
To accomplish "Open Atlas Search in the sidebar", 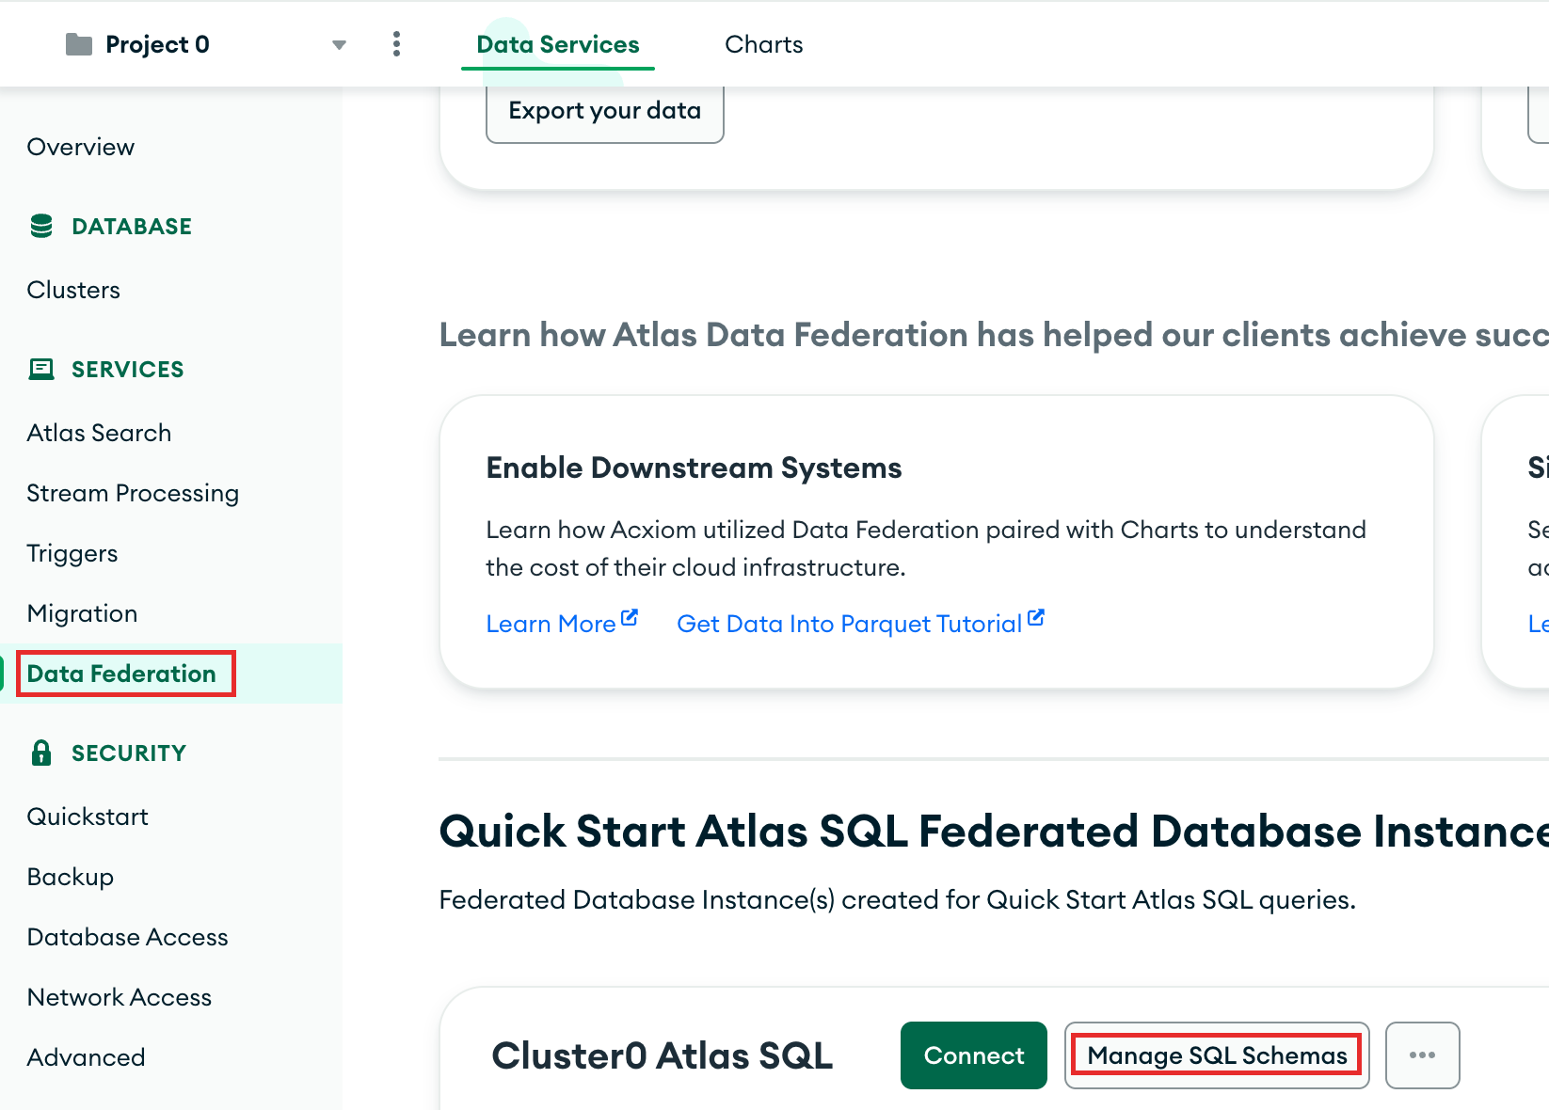I will [x=99, y=433].
